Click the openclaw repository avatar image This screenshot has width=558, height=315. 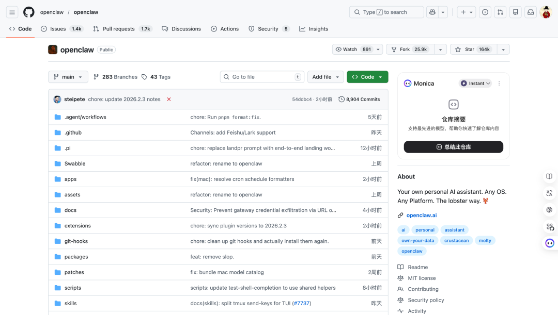pyautogui.click(x=53, y=49)
